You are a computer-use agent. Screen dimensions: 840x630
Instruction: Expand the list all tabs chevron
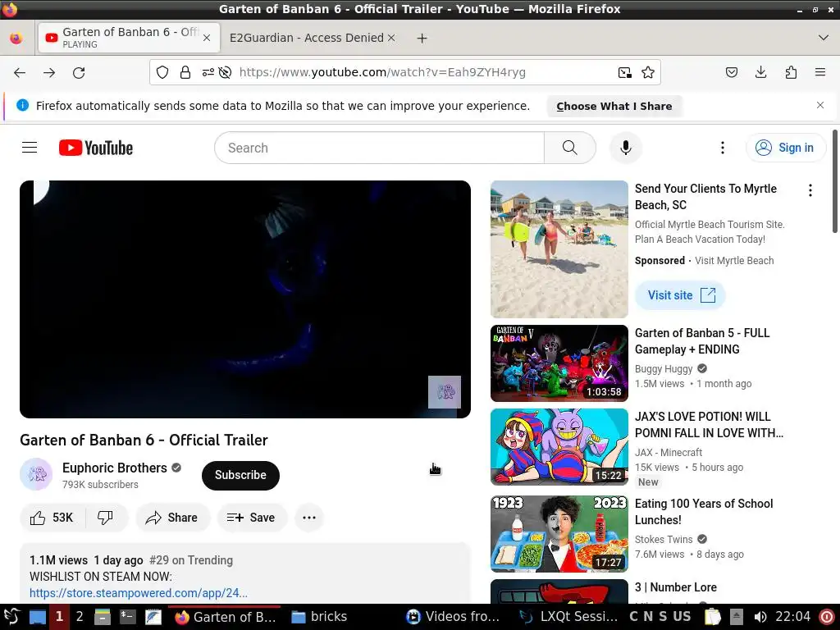tap(824, 38)
